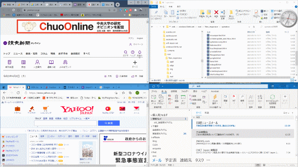The height and width of the screenshot is (167, 298).
Task: Reload the page in the Chrome window
Action: pyautogui.click(x=14, y=10)
